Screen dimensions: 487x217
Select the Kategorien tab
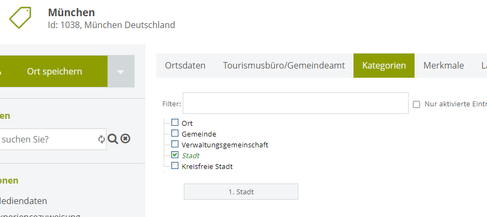tap(384, 65)
